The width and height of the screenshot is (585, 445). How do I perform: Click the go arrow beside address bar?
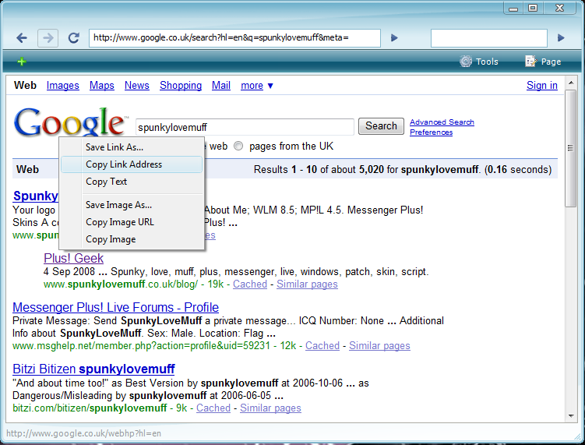394,37
